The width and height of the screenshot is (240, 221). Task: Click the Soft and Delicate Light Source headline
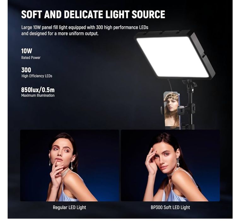pyautogui.click(x=93, y=15)
